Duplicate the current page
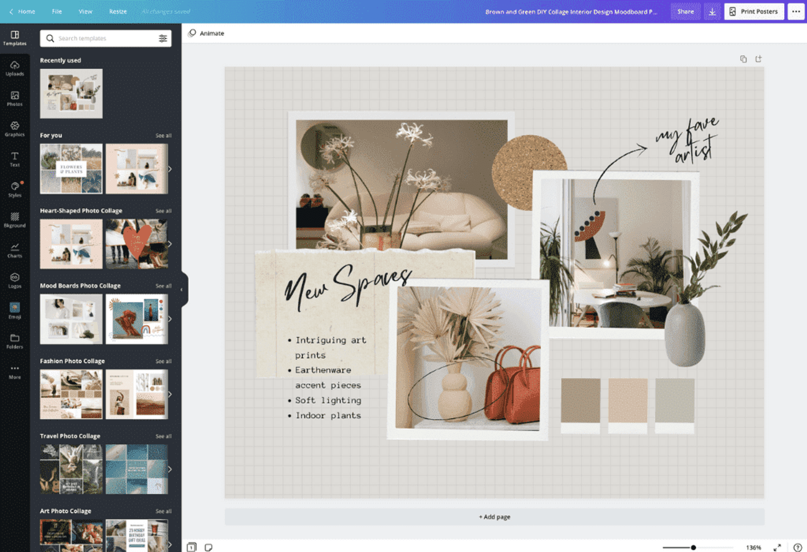 [x=743, y=58]
